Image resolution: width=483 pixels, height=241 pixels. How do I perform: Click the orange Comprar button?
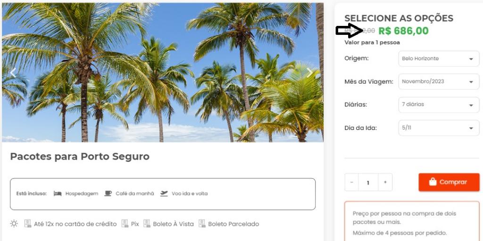click(x=449, y=182)
